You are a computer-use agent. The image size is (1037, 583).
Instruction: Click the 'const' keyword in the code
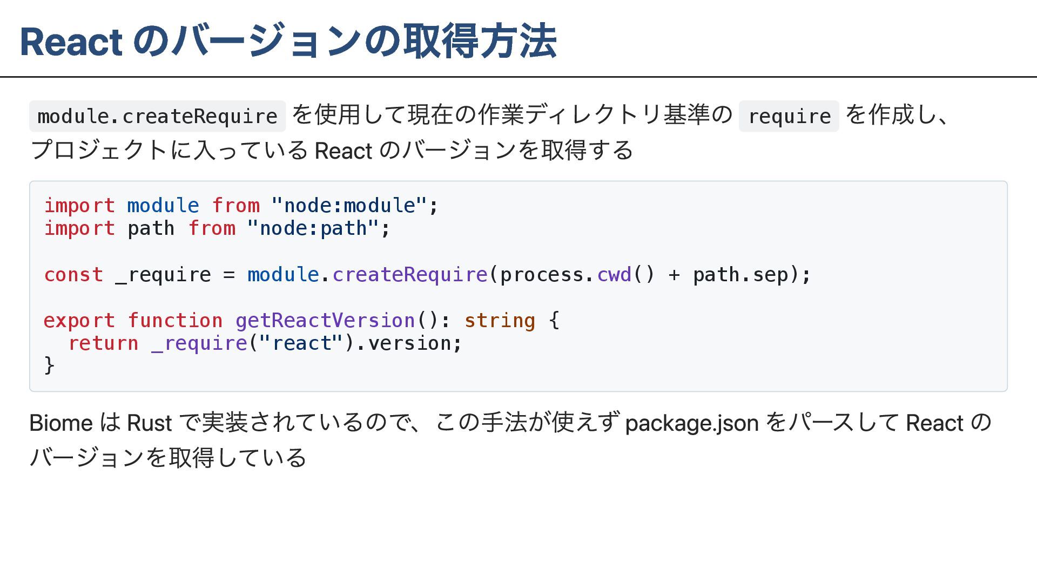73,275
